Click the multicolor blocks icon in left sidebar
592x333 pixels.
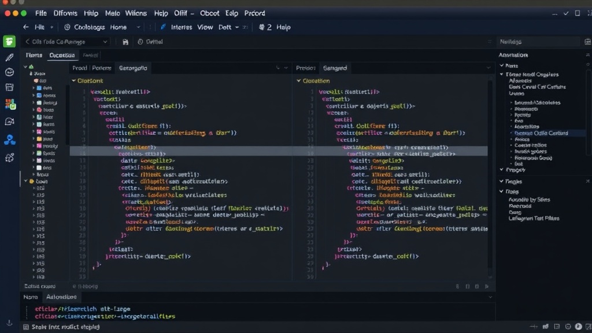pyautogui.click(x=10, y=104)
